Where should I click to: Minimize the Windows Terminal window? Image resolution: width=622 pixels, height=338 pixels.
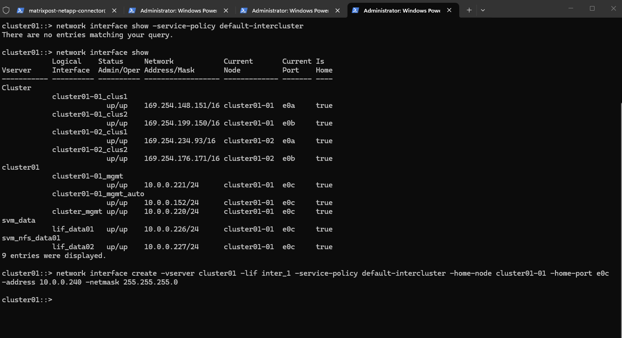click(571, 8)
